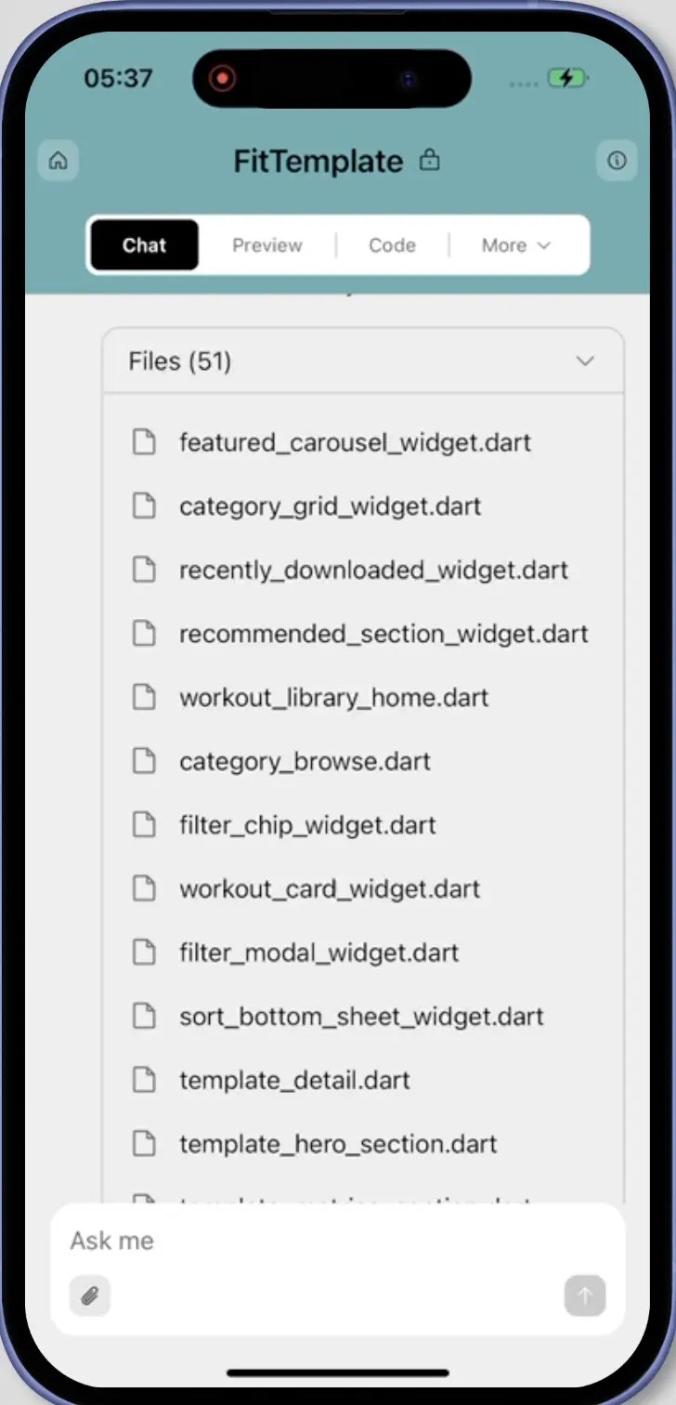Image resolution: width=676 pixels, height=1405 pixels.
Task: Switch to the Code tab
Action: pos(391,244)
